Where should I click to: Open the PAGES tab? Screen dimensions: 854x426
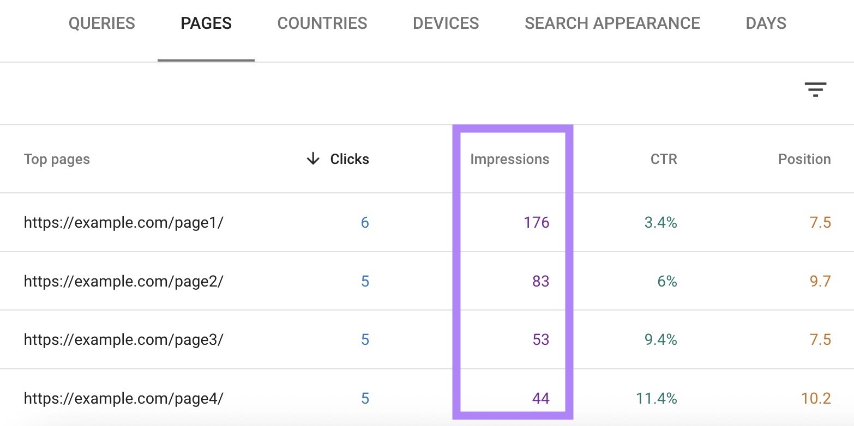coord(206,23)
